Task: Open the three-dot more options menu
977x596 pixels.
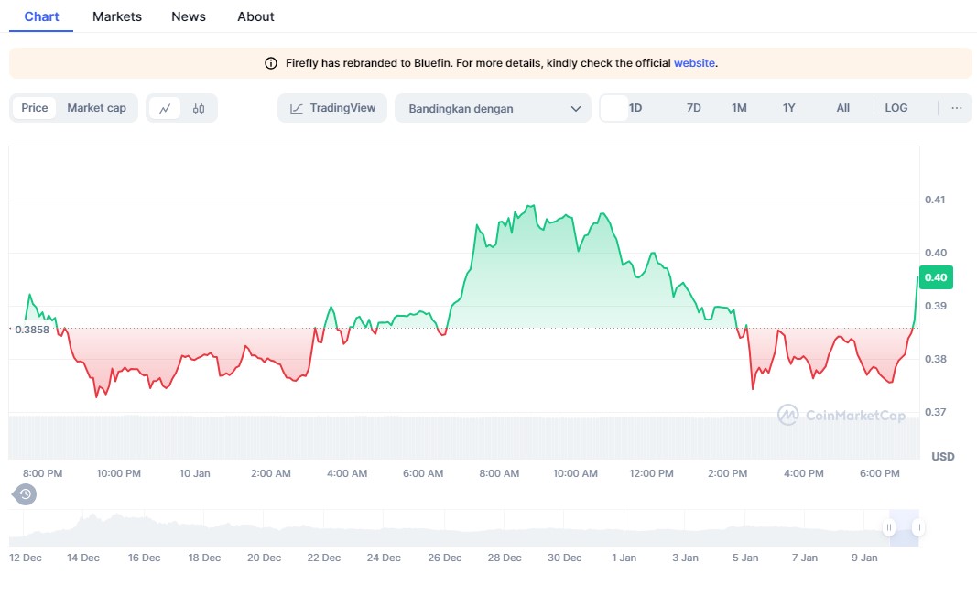Action: [956, 108]
